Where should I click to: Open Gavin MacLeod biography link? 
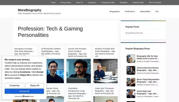point(147,92)
